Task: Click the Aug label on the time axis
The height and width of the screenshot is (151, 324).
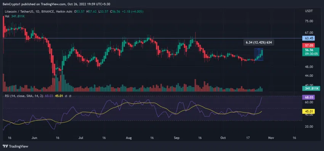Action: [129, 138]
